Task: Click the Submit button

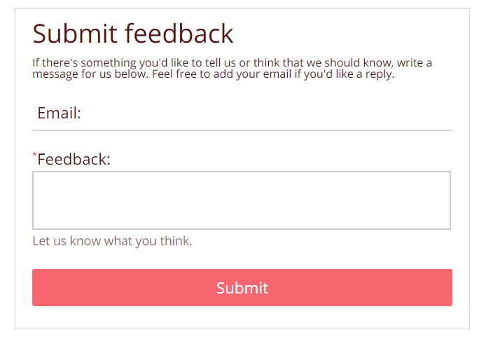Action: (242, 287)
